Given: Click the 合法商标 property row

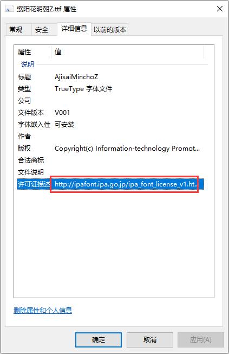Looking at the screenshot, I should [x=110, y=160].
